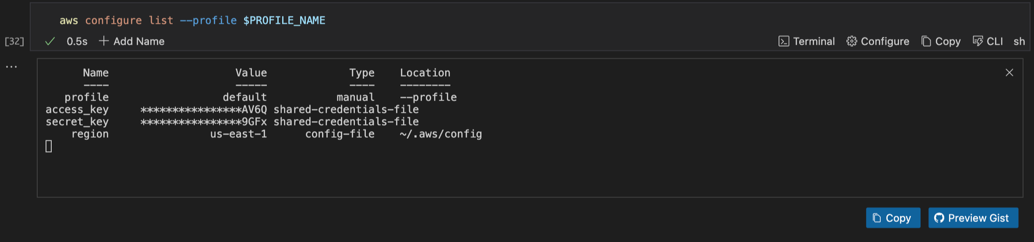
Task: Copy cell using the top toolbar Copy
Action: click(941, 41)
